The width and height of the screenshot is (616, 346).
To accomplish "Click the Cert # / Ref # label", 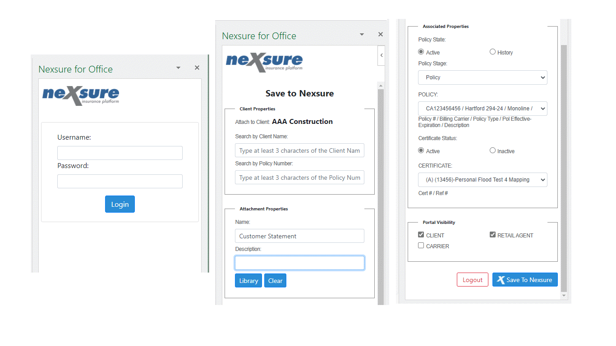I will pyautogui.click(x=433, y=193).
